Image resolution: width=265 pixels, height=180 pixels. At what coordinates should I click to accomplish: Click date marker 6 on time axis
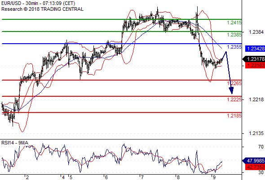coord(106,177)
